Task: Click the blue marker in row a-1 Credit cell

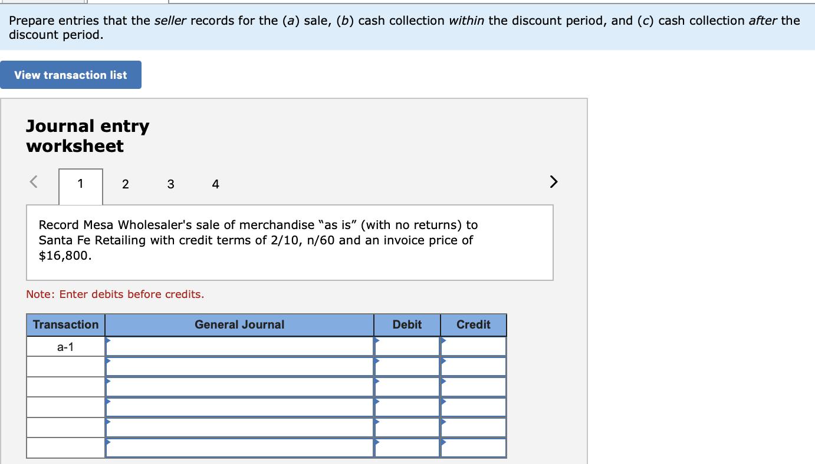Action: [442, 340]
